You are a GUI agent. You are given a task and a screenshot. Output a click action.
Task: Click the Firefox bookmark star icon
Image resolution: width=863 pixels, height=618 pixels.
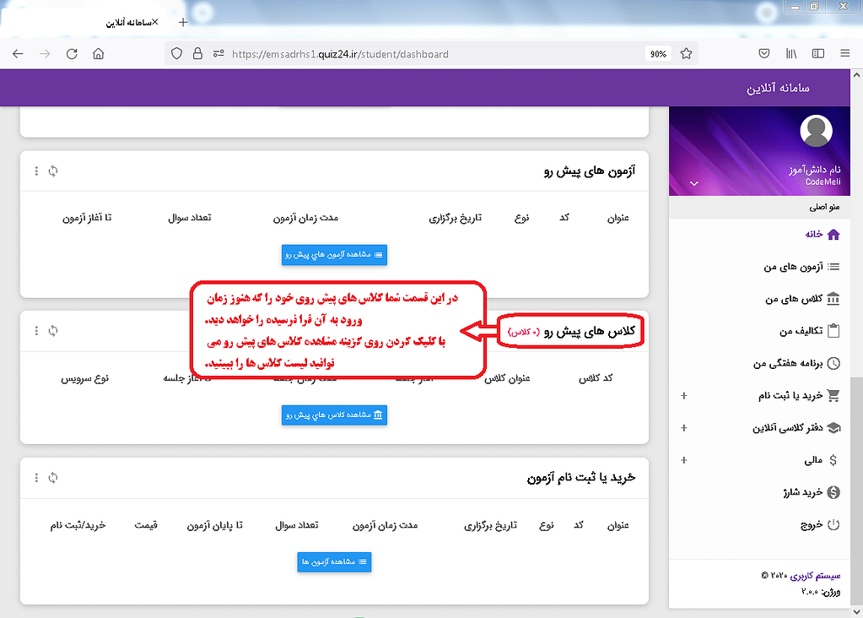pos(686,54)
